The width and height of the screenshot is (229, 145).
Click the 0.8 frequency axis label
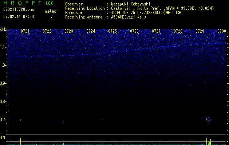pyautogui.click(x=3, y=101)
